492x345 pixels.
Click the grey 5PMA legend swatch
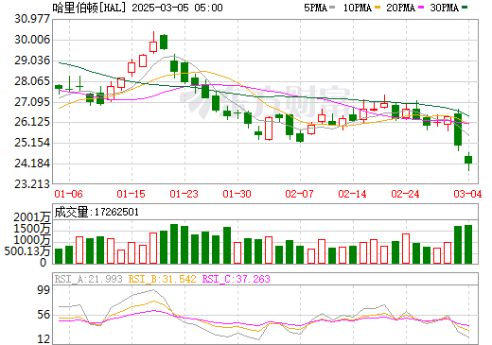point(332,7)
